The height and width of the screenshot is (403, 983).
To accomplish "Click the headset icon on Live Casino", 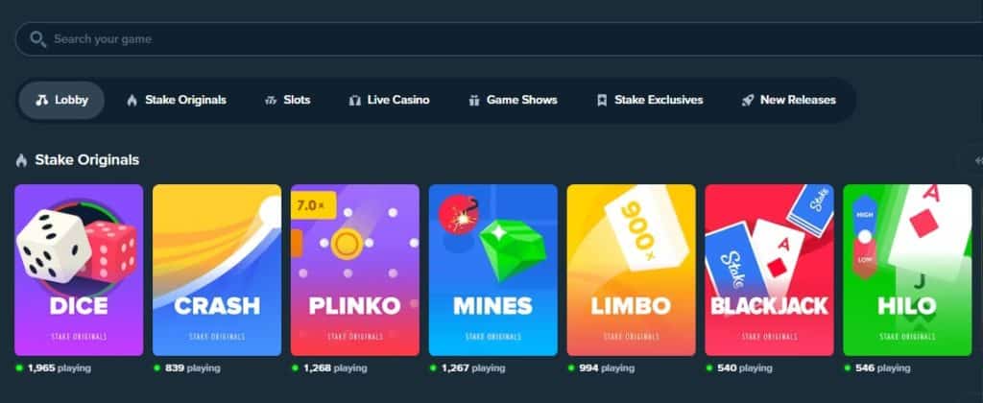I will point(355,101).
